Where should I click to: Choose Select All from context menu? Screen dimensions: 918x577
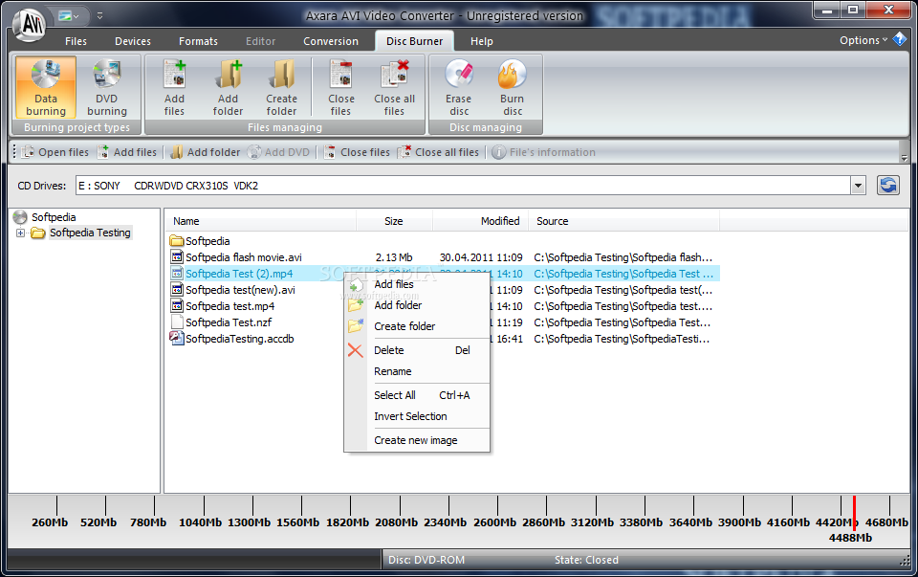point(417,395)
